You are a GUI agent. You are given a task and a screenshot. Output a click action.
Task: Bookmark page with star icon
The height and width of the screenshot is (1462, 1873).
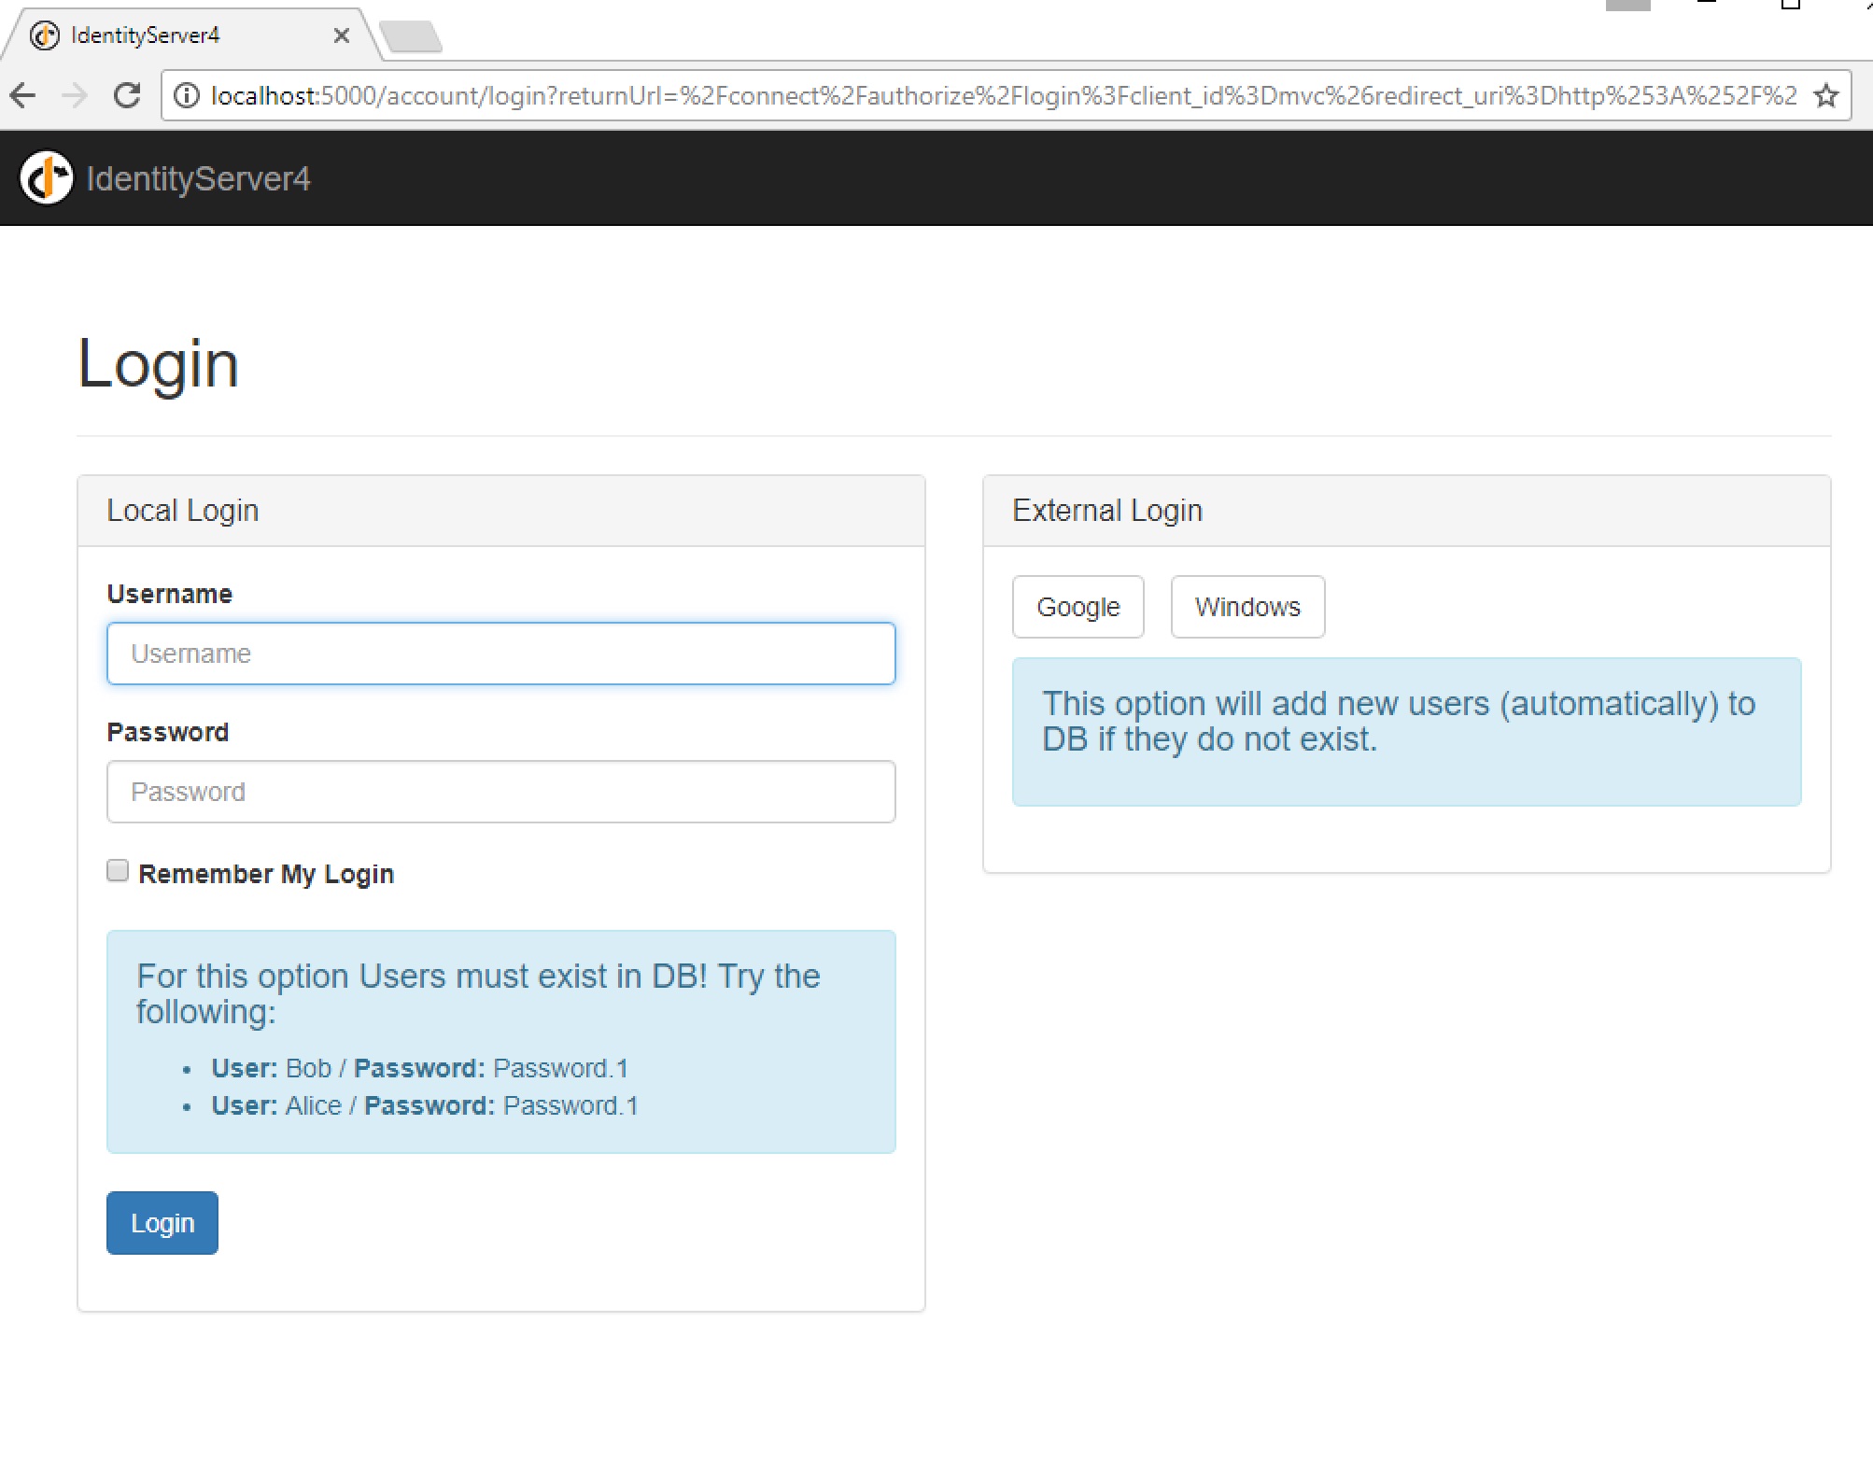(1825, 95)
